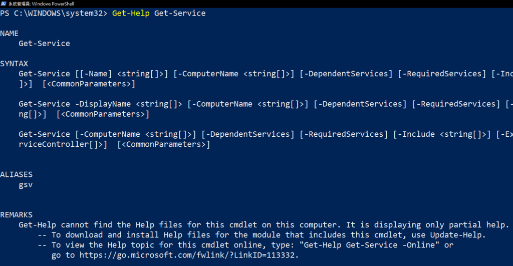Screen dimensions: 513x266
Task: Click the [[-Name] <string[]>] parameter text
Action: (121, 74)
